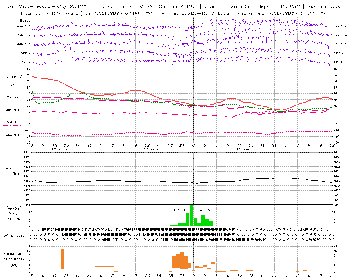
Task: Click the 2м temperature legend label
Action: [x=13, y=85]
